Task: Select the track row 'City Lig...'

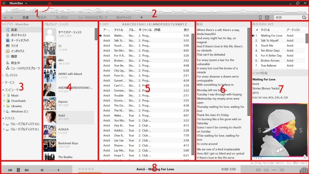Action: coord(145,70)
